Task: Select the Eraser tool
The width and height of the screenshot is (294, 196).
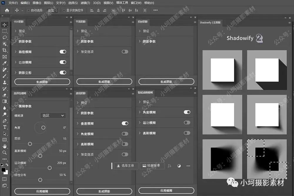Action: [4, 95]
